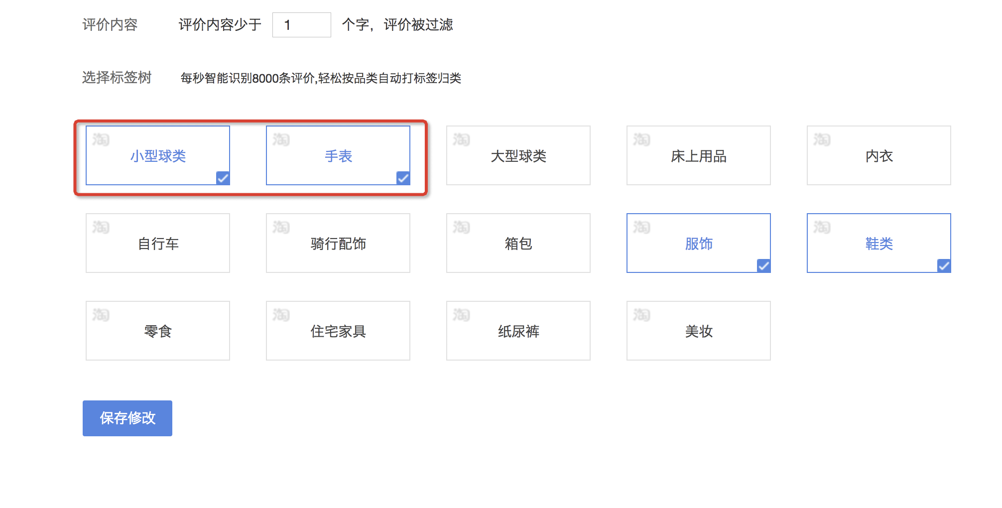Save changes with 保存修改 button
Viewport: 1002px width, 508px height.
127,418
